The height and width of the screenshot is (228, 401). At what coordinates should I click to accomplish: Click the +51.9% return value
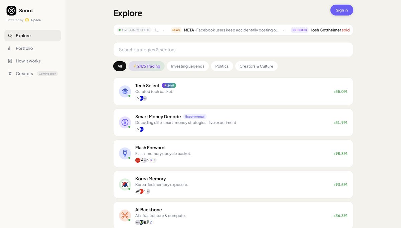pos(340,122)
